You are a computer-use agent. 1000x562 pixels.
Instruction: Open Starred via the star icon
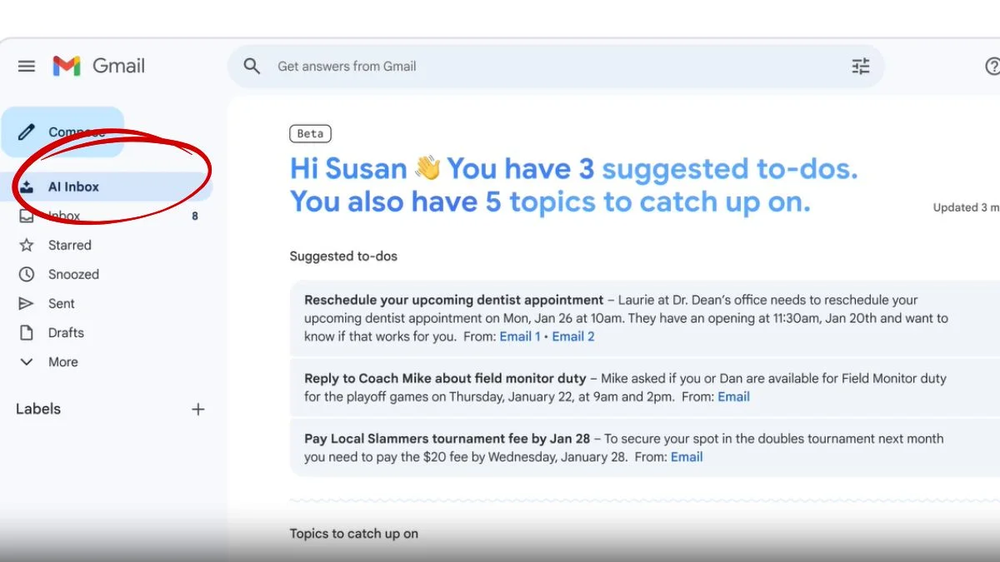tap(27, 245)
